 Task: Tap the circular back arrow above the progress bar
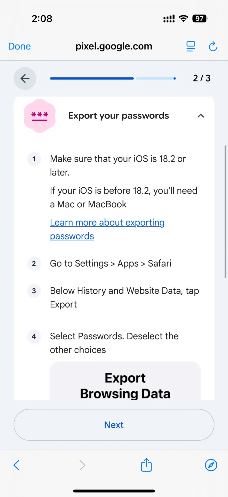(25, 78)
